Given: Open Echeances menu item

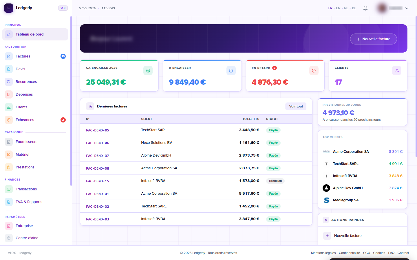Looking at the screenshot, I should (35, 120).
